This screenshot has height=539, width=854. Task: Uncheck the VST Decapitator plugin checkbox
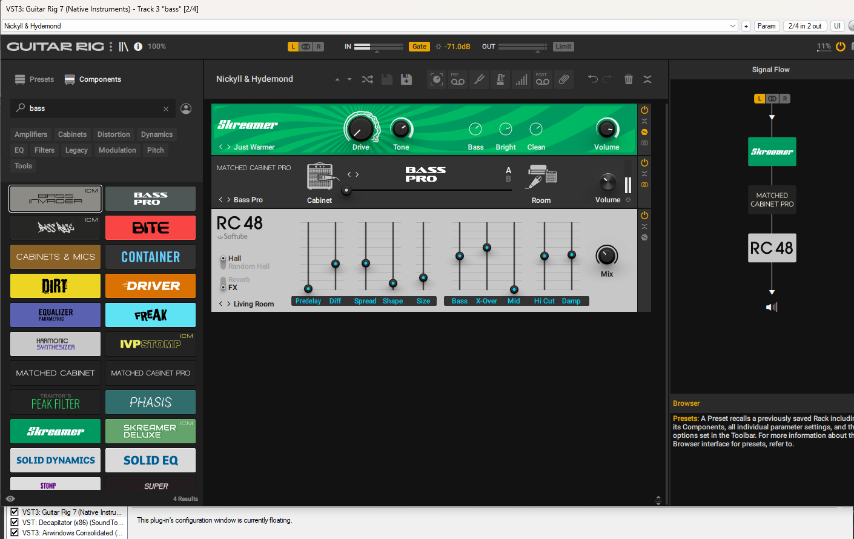(x=15, y=522)
